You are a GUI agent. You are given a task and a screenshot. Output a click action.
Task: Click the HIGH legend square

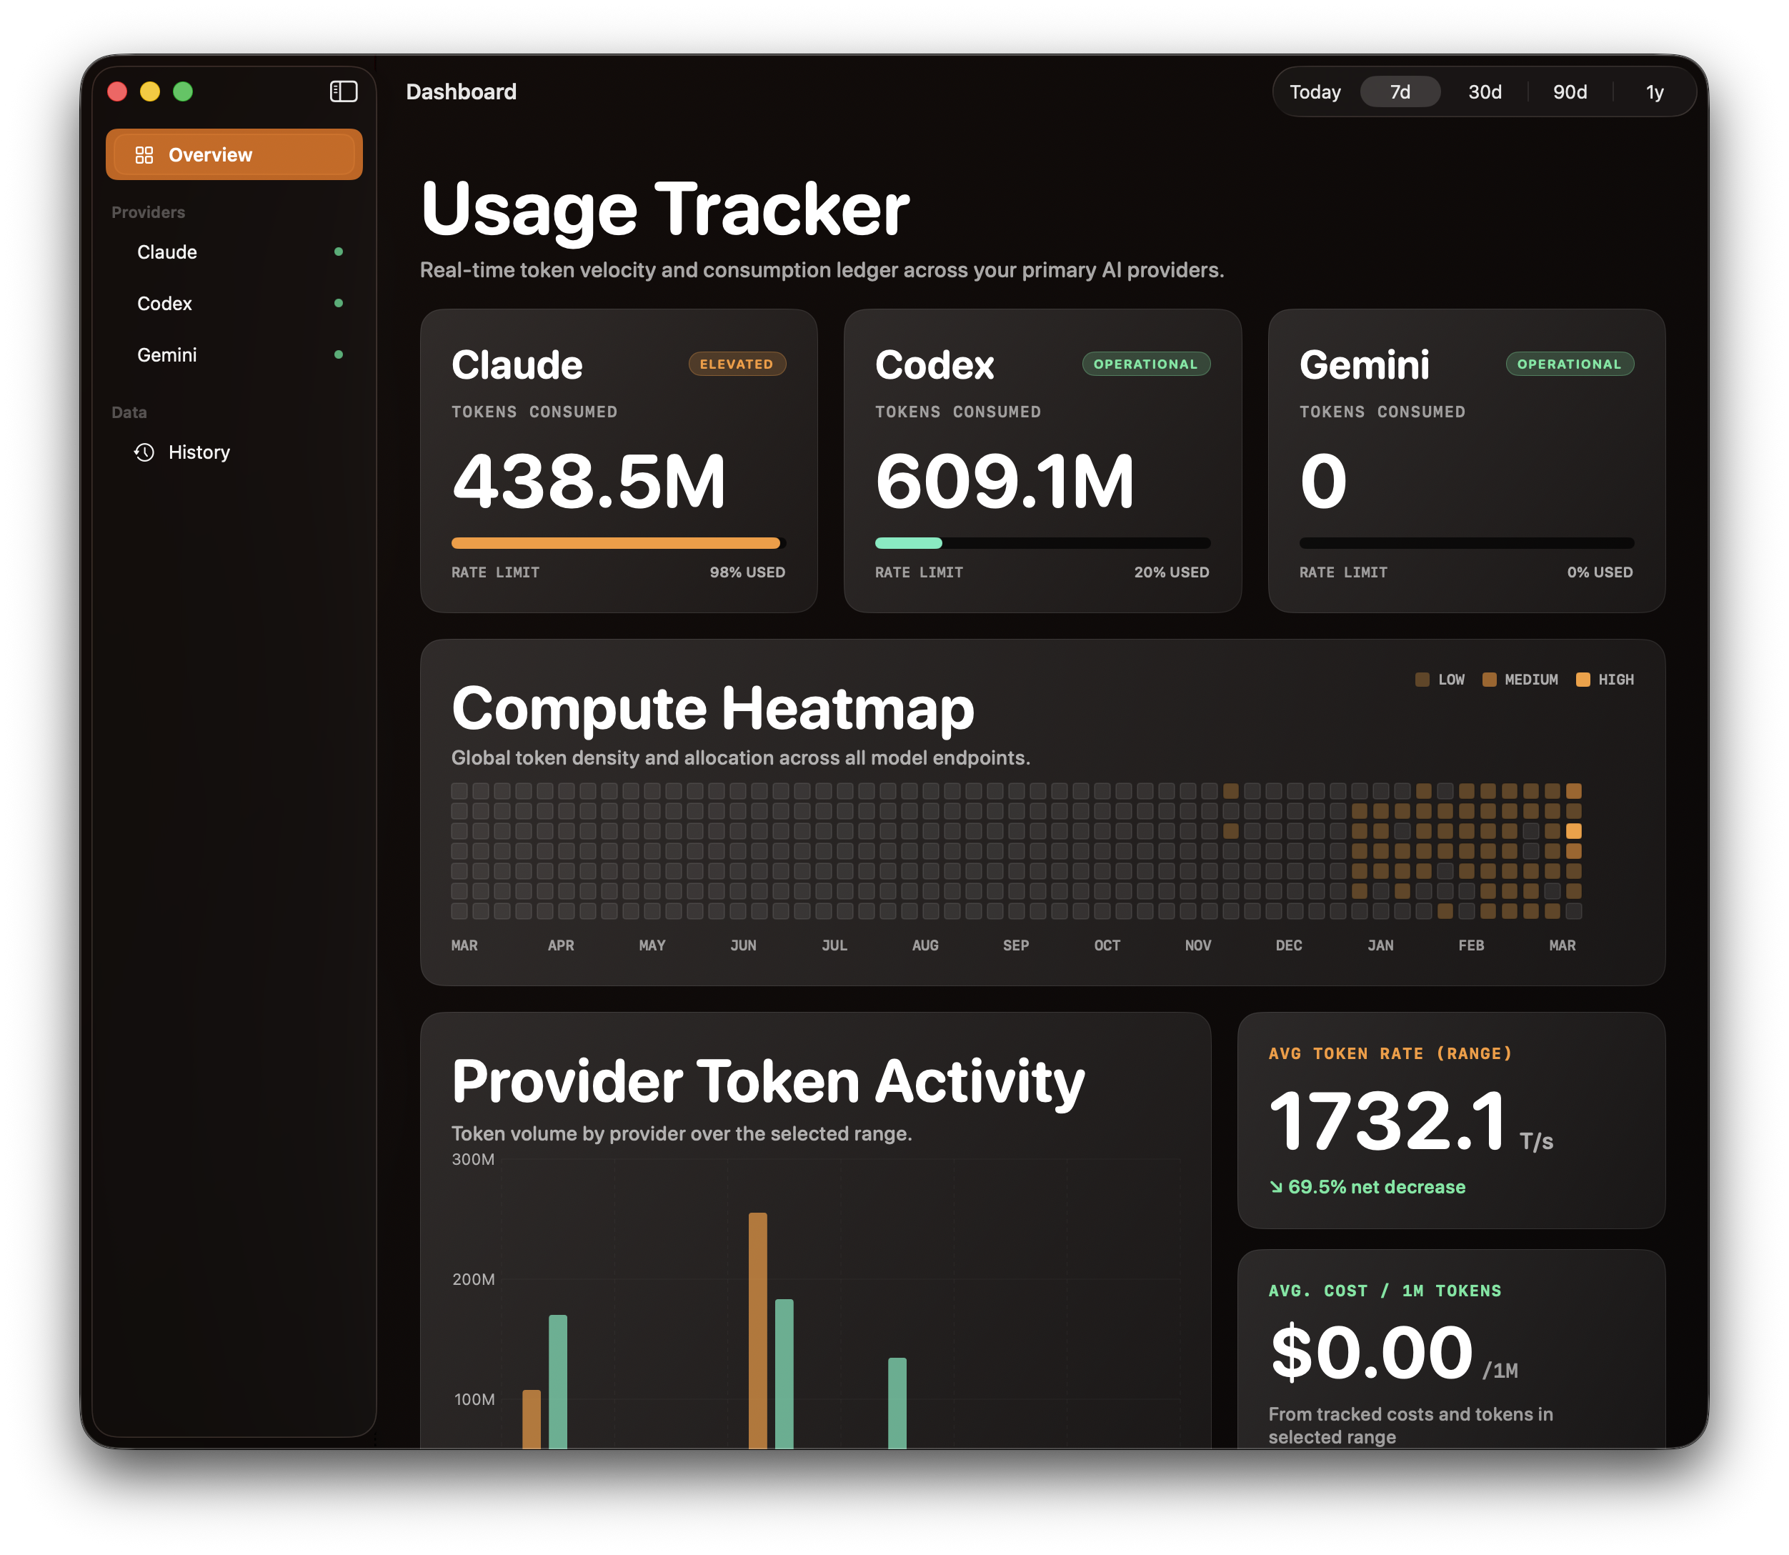[1585, 680]
